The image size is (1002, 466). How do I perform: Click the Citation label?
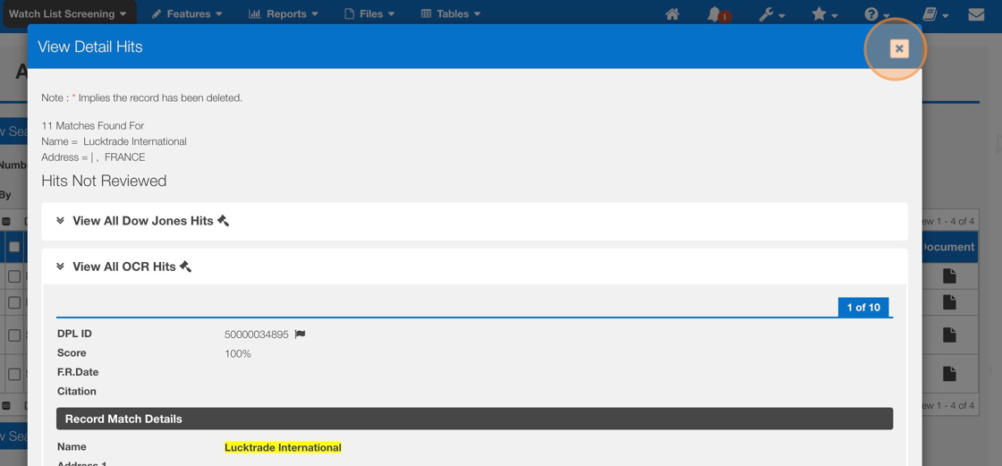pyautogui.click(x=77, y=391)
